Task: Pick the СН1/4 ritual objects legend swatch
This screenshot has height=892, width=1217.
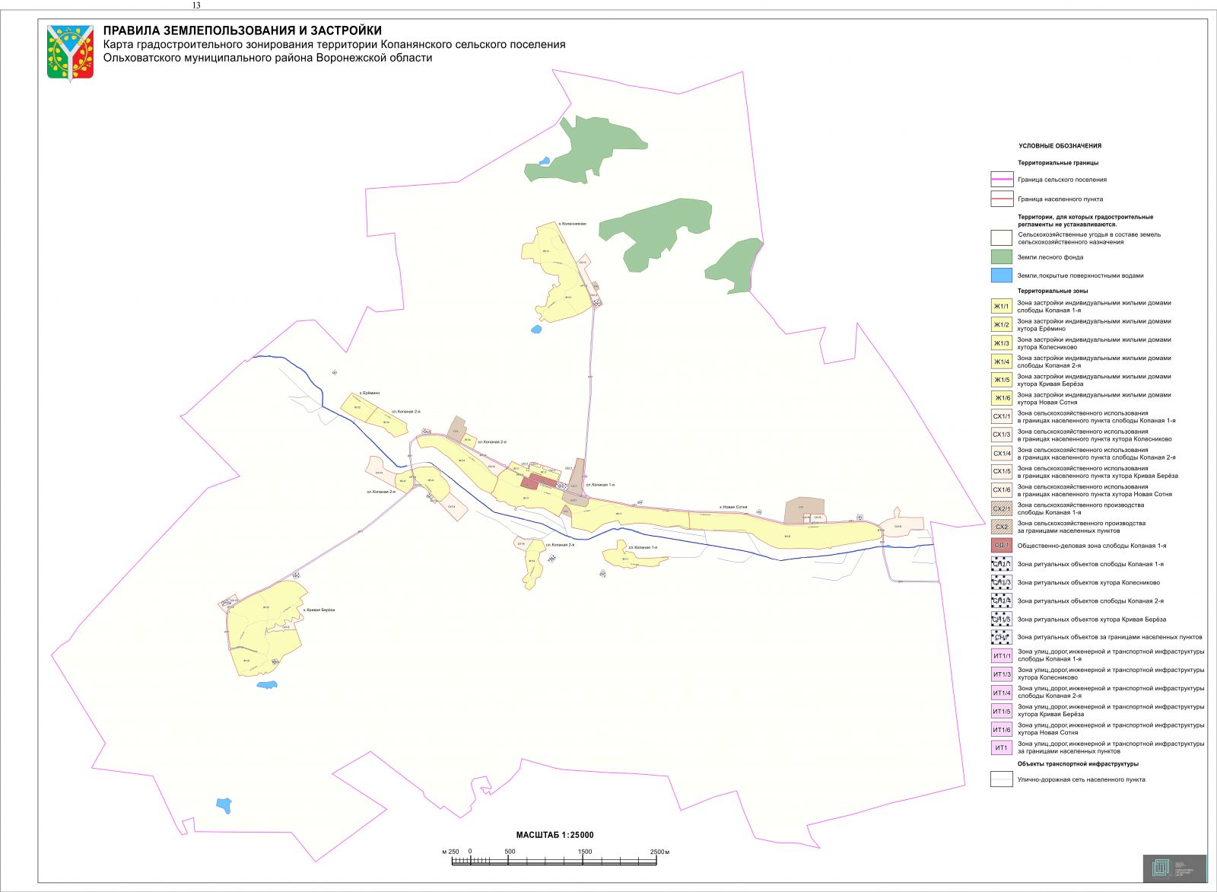Action: pos(1002,601)
